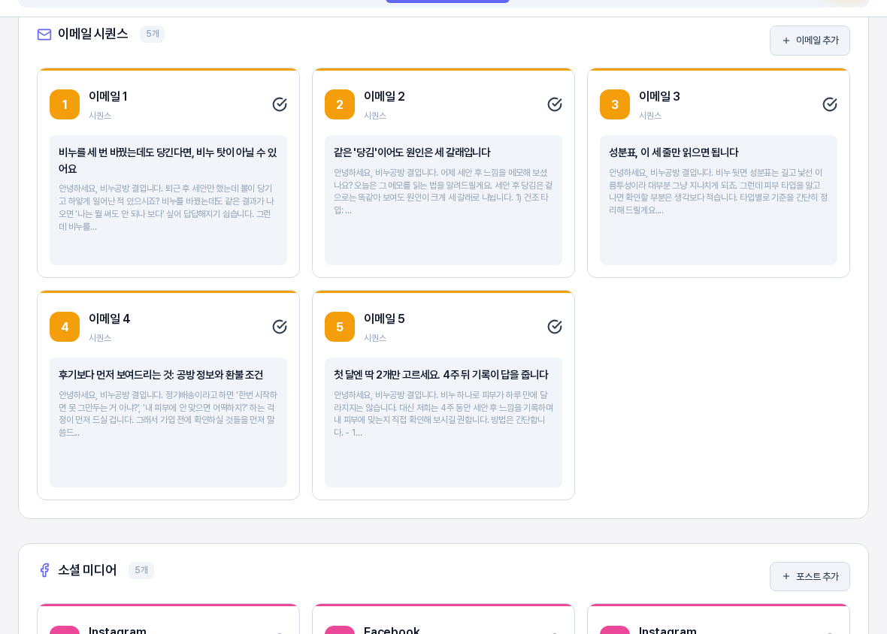This screenshot has width=887, height=634.
Task: Select the orange number 1 badge
Action: point(65,104)
